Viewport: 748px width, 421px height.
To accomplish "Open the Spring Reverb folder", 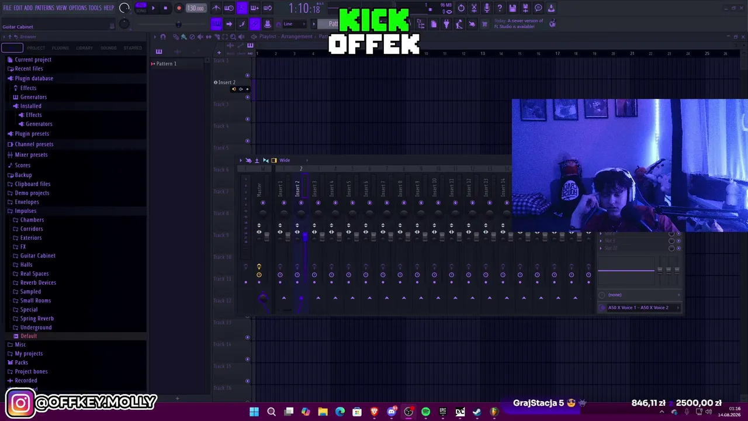I will tap(37, 319).
